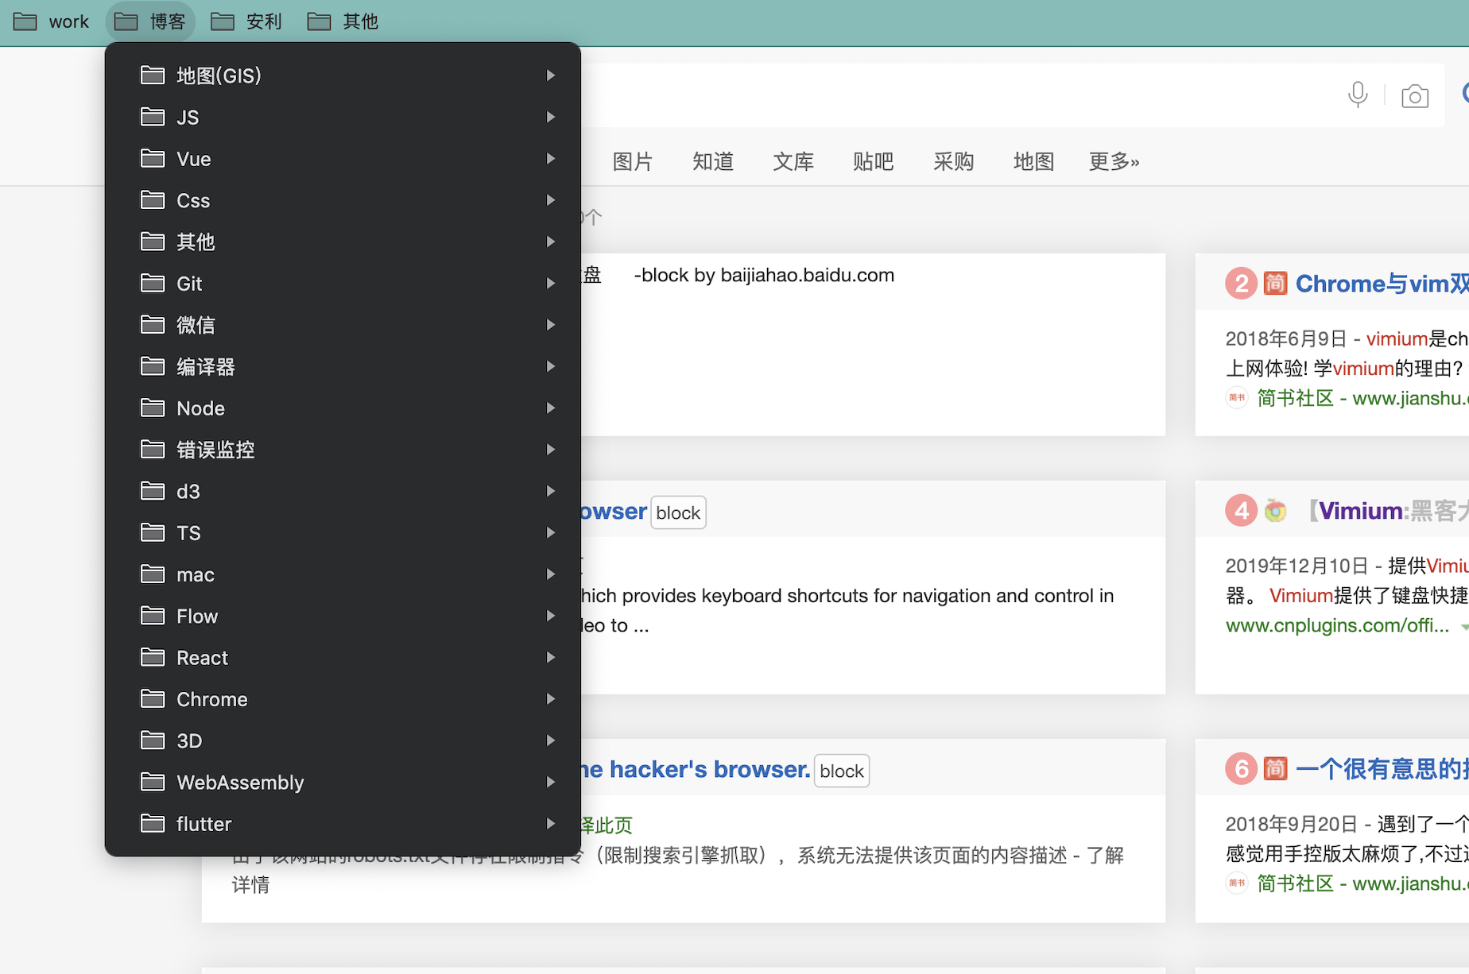The image size is (1469, 974).
Task: Open the Vimium:黑客 result title link
Action: click(x=1389, y=511)
